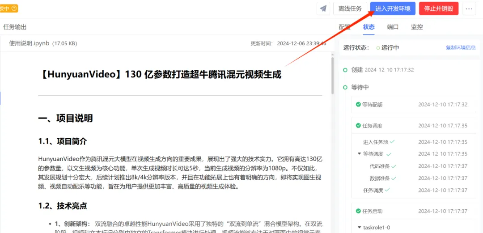Image resolution: width=483 pixels, height=233 pixels.
Task: Click the 进入任务池 row label
Action: 376,142
